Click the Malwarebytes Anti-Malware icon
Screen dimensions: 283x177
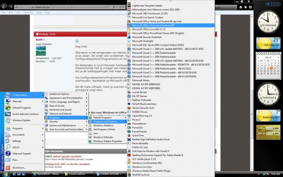[x=129, y=10]
